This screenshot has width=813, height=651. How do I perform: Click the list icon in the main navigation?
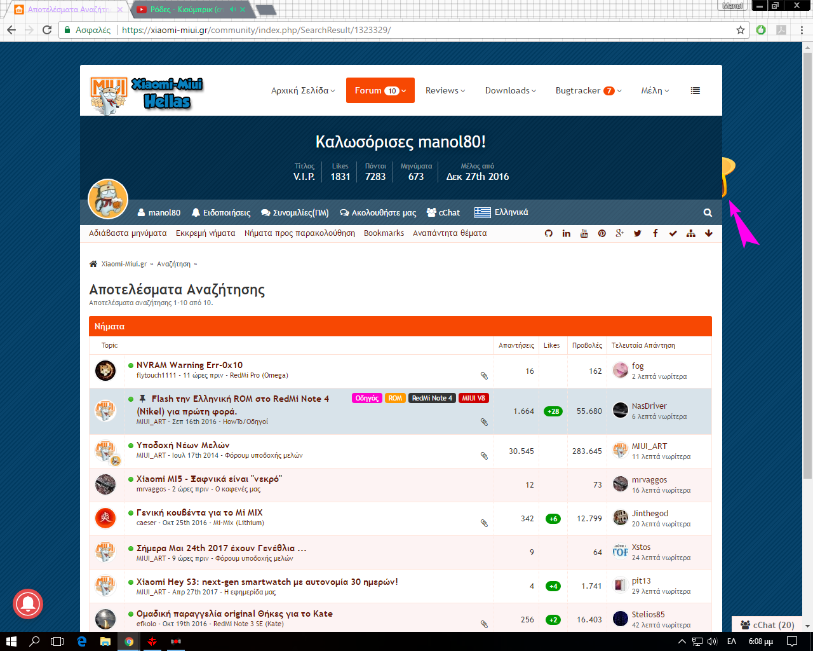pyautogui.click(x=695, y=91)
